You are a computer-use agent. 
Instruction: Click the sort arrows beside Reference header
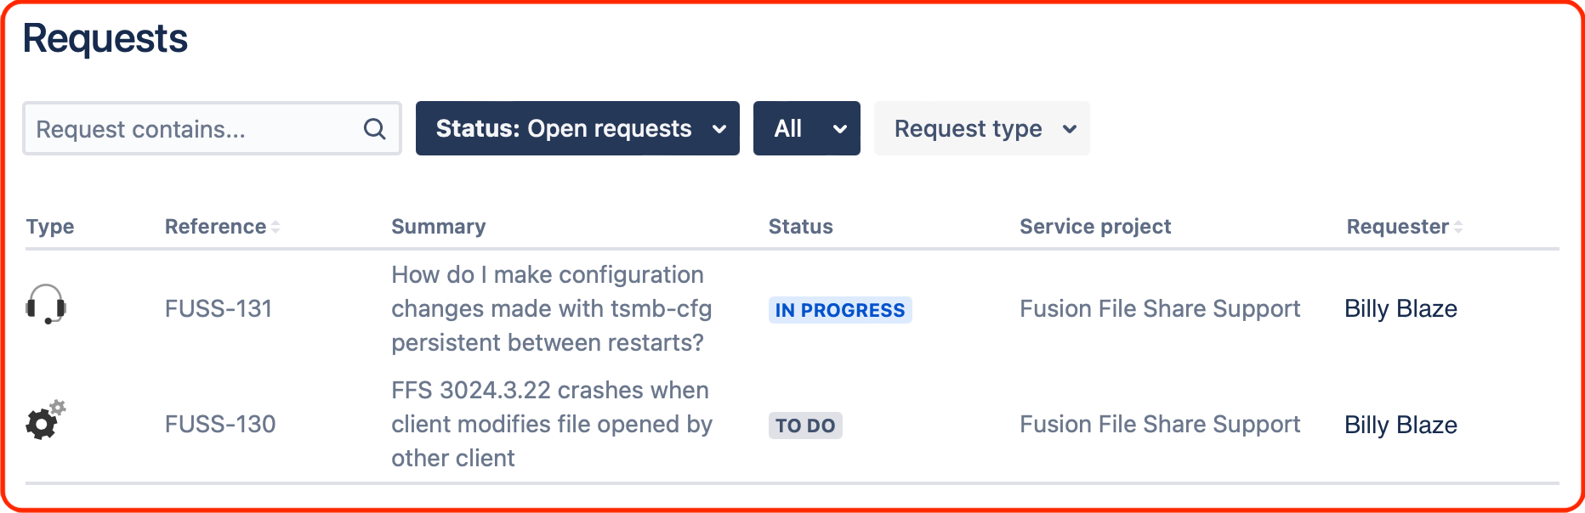coord(276,226)
